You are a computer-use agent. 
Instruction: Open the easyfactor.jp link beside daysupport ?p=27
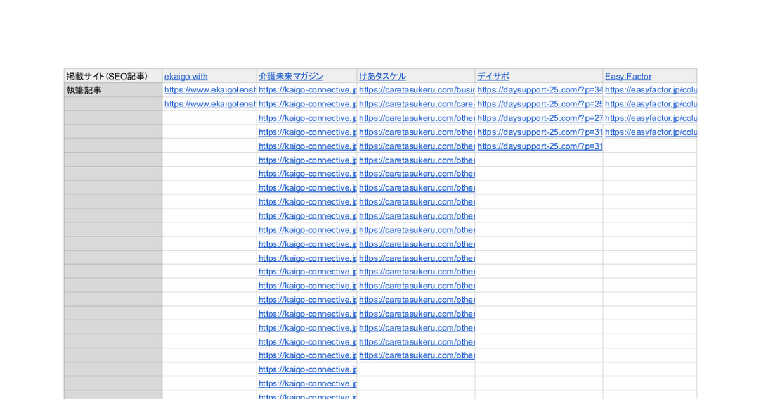pyautogui.click(x=651, y=118)
